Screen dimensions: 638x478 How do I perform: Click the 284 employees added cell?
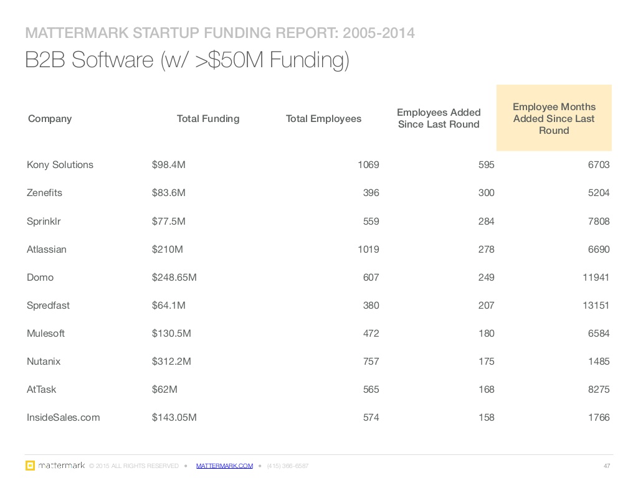click(x=486, y=221)
